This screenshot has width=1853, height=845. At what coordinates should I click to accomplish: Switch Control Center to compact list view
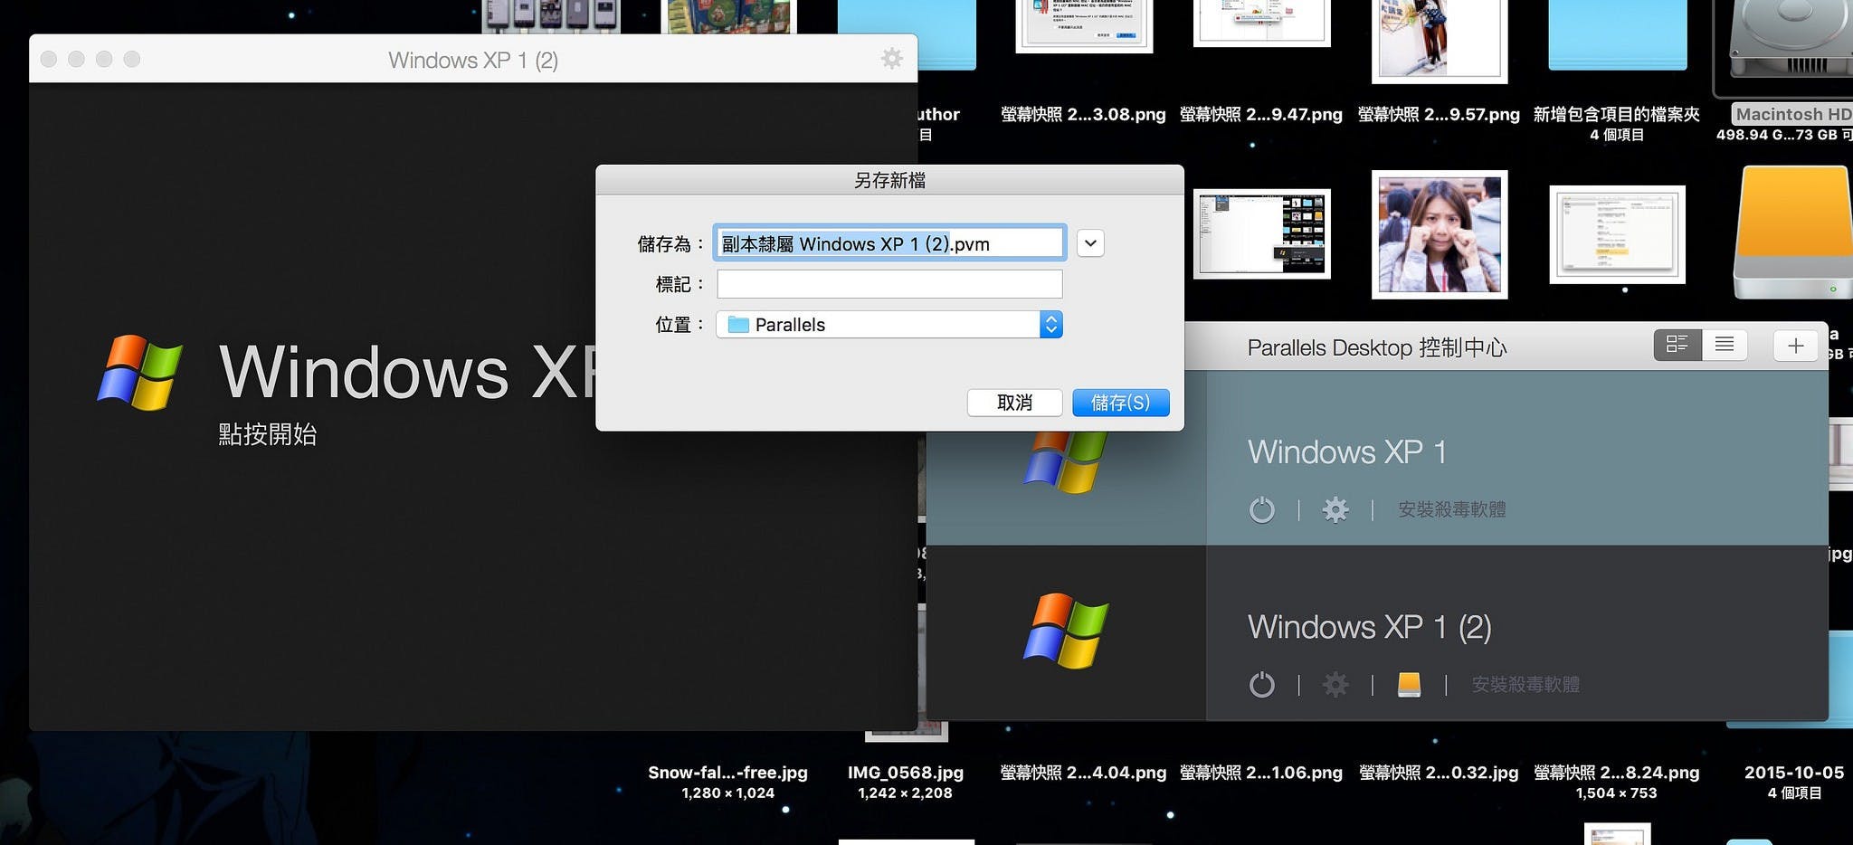[1725, 345]
